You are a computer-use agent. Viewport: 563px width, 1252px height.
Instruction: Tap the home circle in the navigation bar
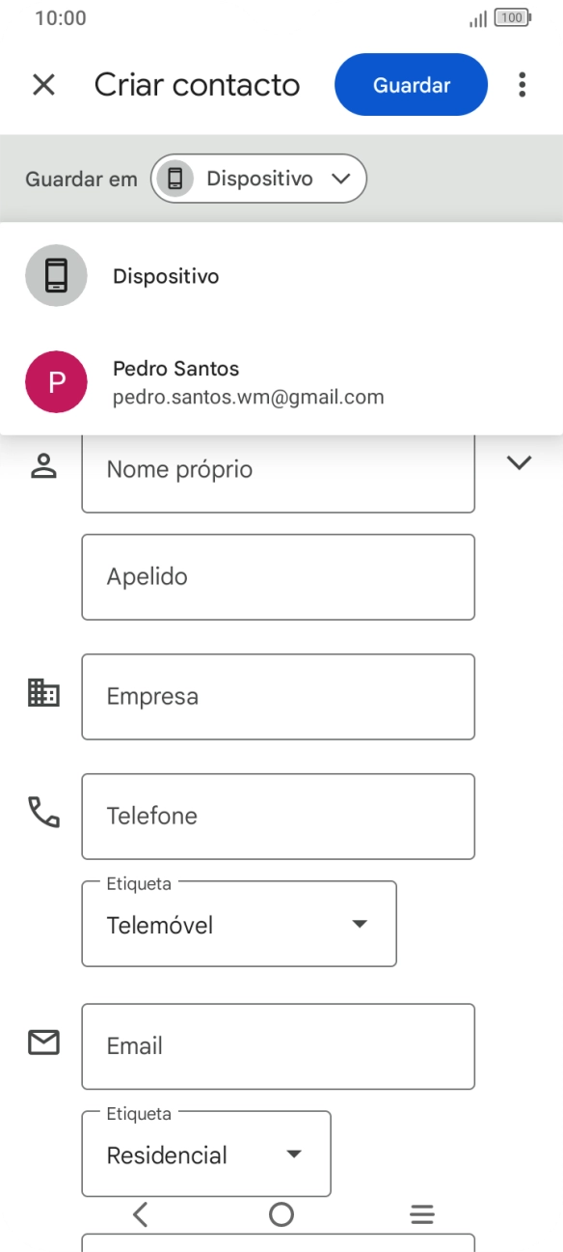click(281, 1213)
